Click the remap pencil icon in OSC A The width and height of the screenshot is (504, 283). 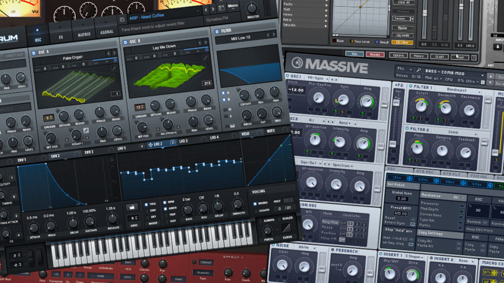86,130
